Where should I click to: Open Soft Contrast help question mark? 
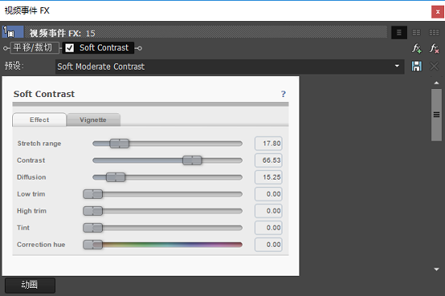(x=283, y=94)
